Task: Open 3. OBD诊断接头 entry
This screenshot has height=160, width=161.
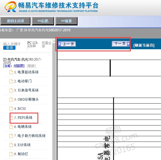Action: click(x=26, y=100)
